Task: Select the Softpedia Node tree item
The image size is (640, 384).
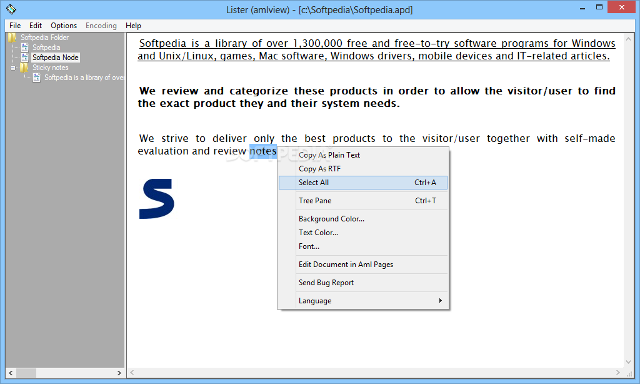Action: 55,58
